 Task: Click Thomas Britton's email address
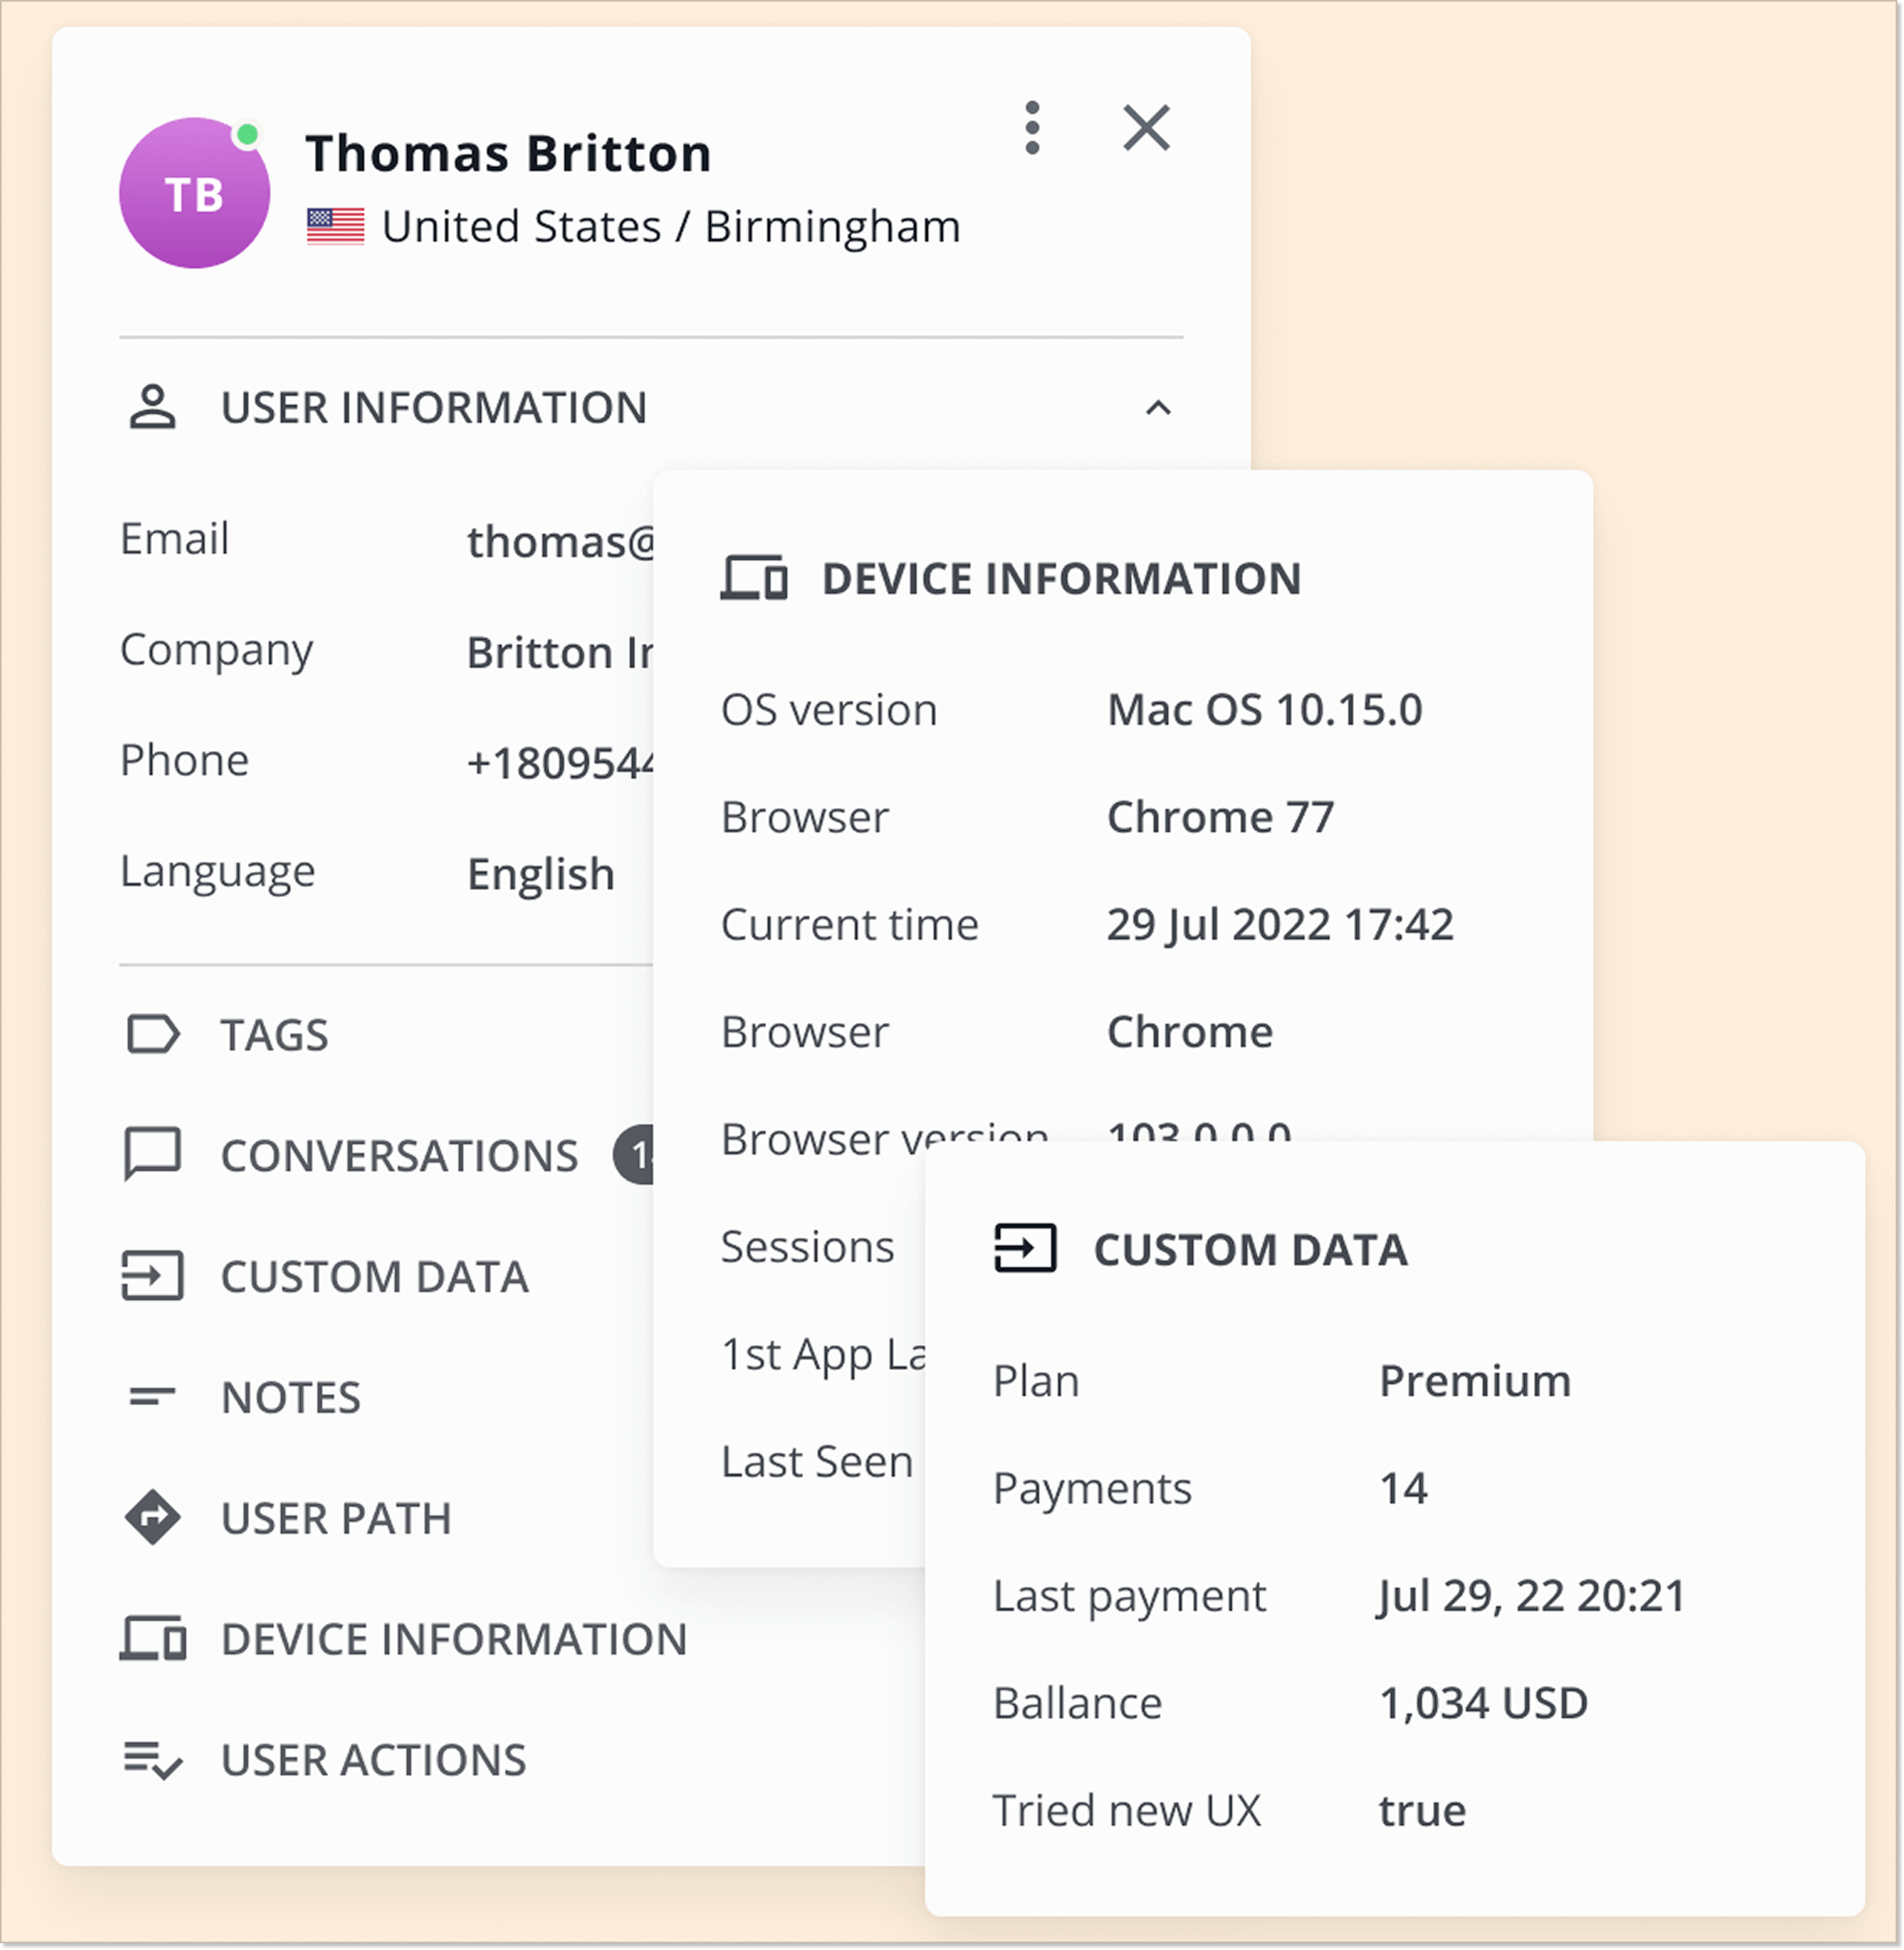point(561,540)
